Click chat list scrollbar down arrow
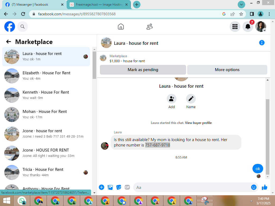 point(94,193)
